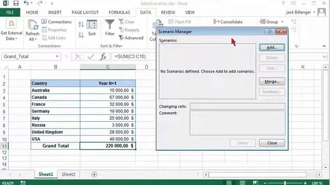Select the United Kingdom cell
Screen dimensions: 330x185
55,132
